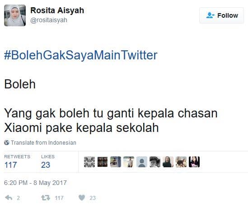This screenshot has height=204, width=248.
Task: Click the tweet text about kepala sekolah
Action: tap(111, 120)
